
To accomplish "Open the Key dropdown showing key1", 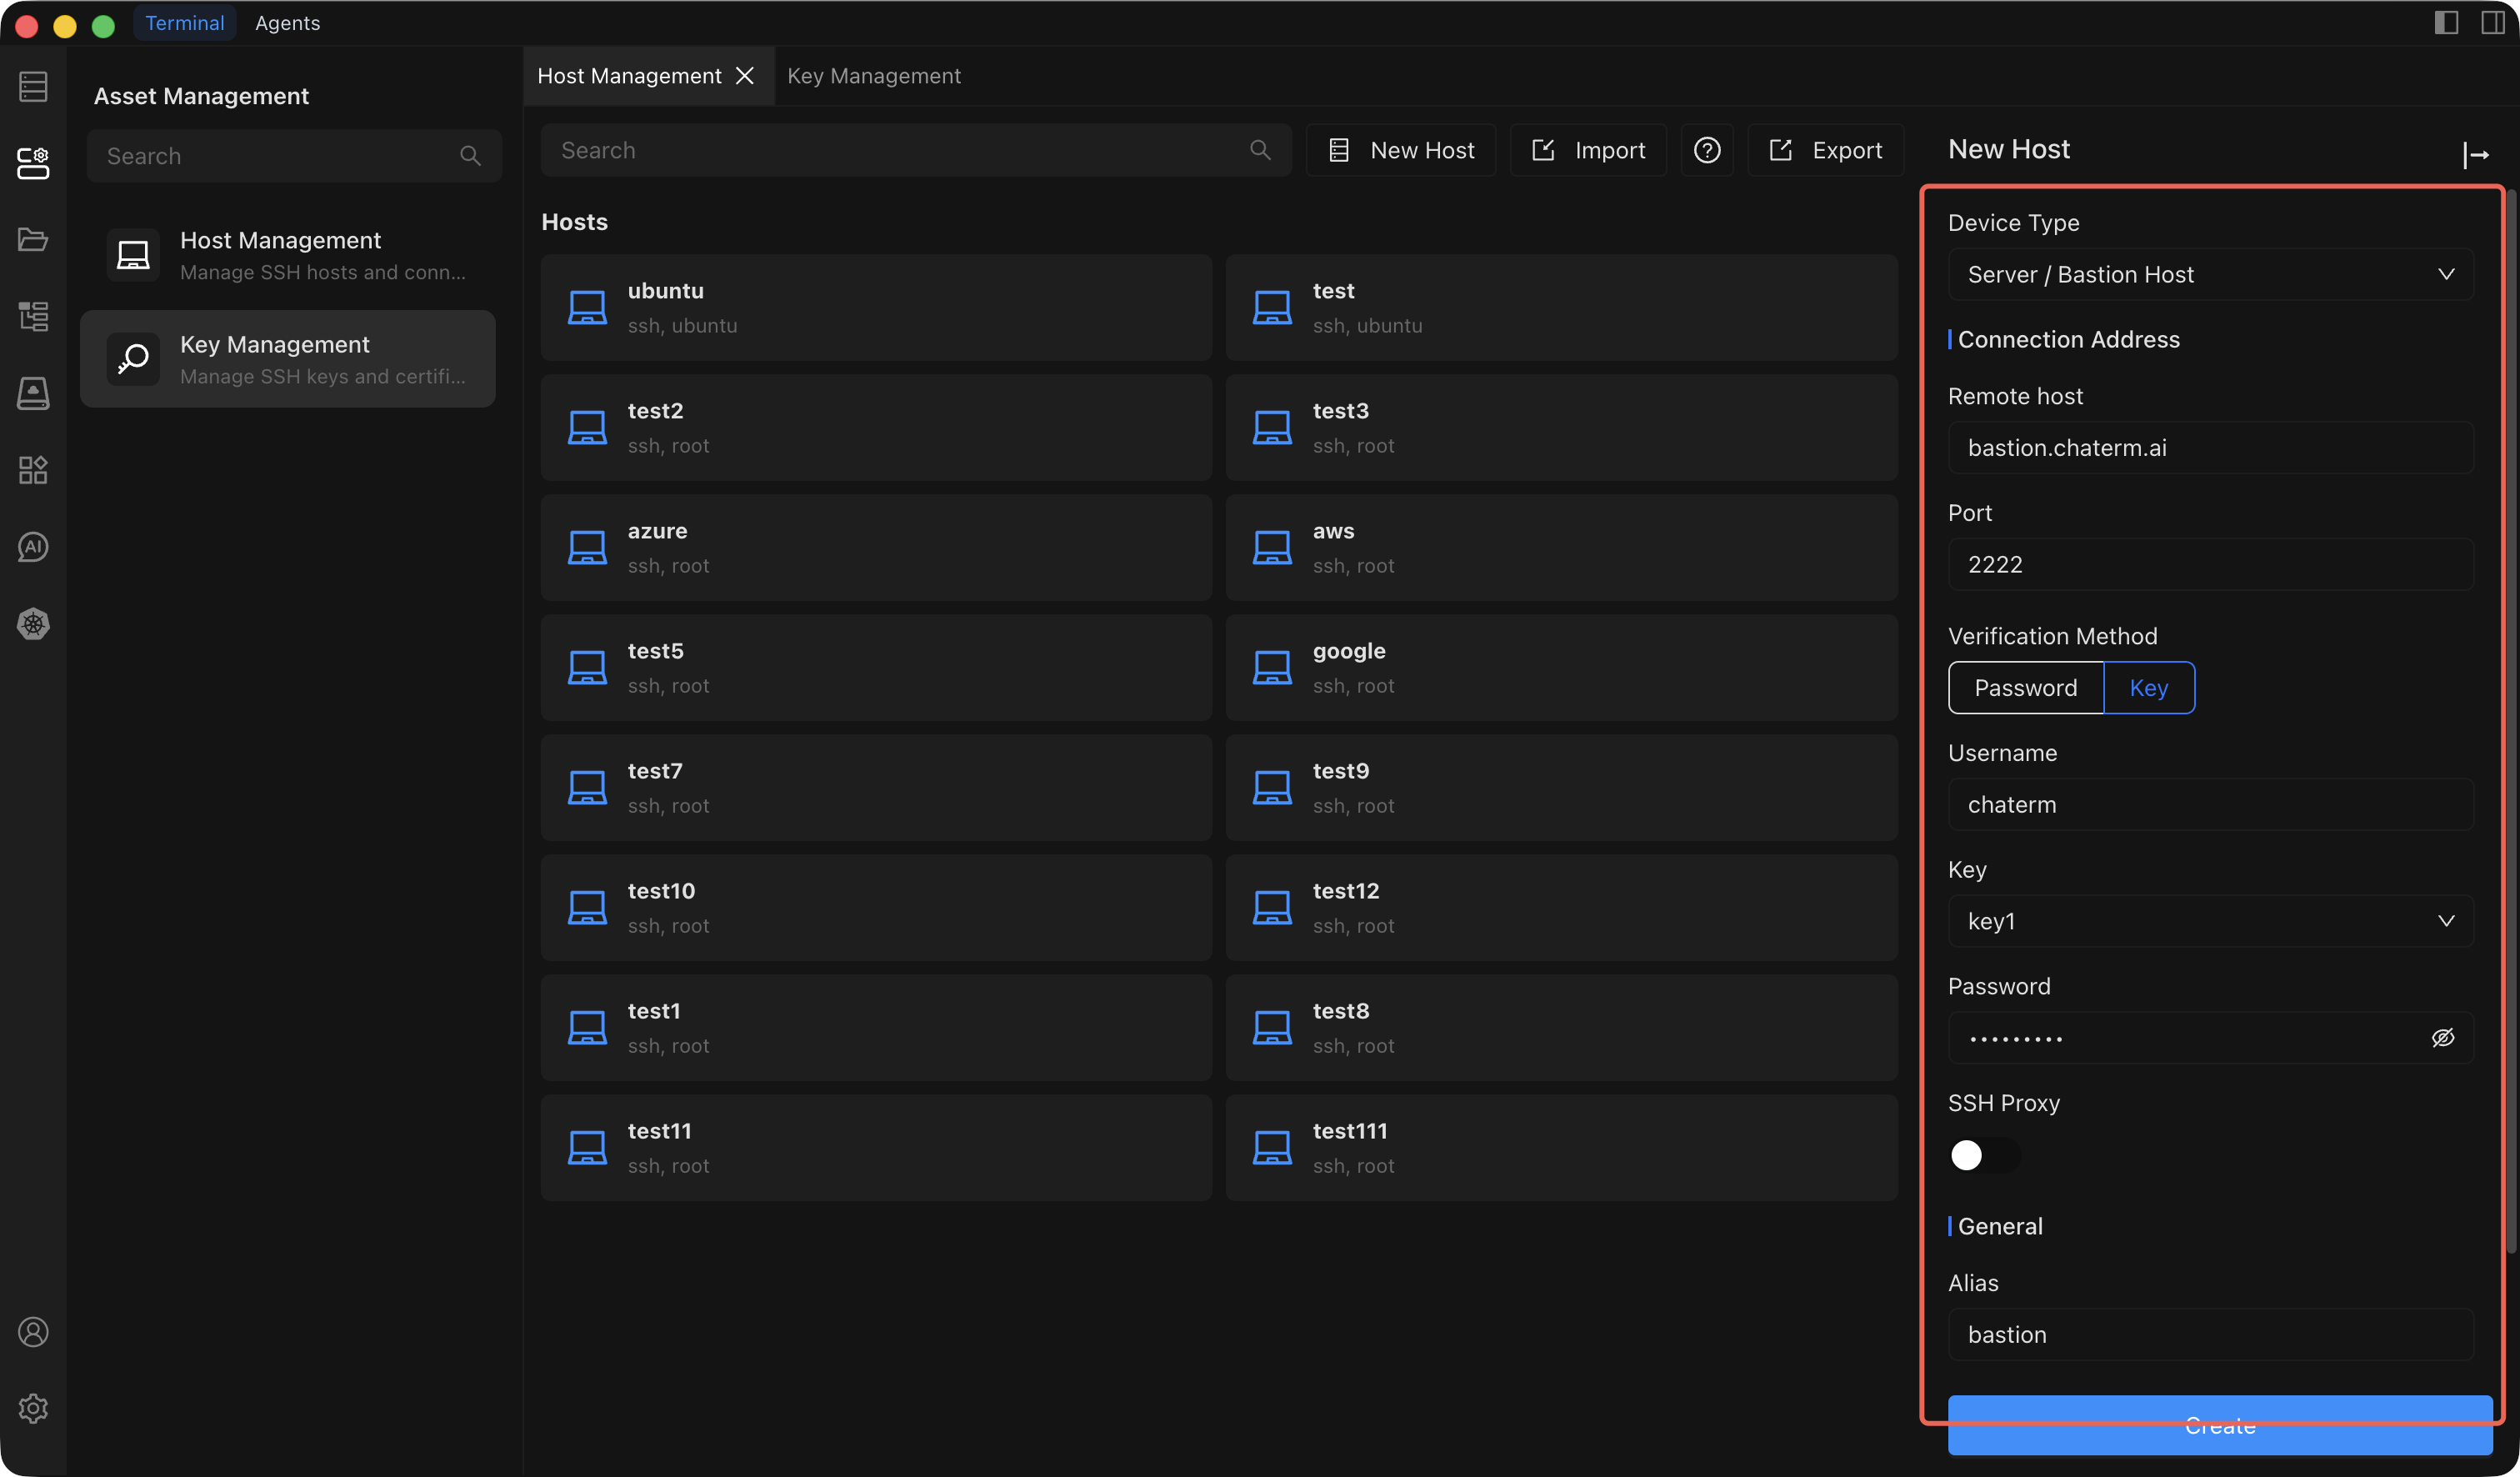I will pos(2210,921).
